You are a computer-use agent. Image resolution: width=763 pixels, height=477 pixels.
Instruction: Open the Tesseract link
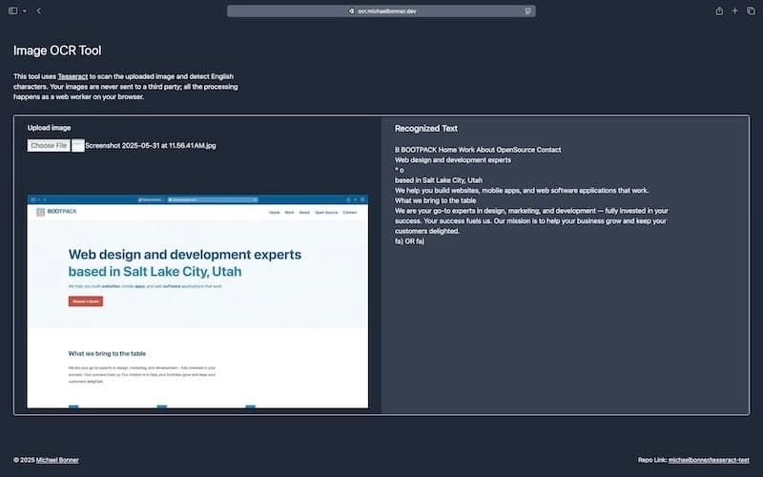[72, 75]
